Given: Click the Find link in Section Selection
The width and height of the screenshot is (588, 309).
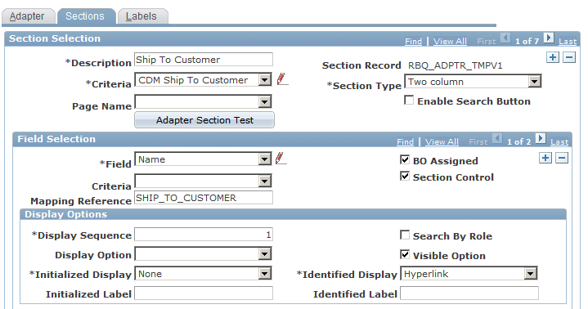Looking at the screenshot, I should click(413, 41).
